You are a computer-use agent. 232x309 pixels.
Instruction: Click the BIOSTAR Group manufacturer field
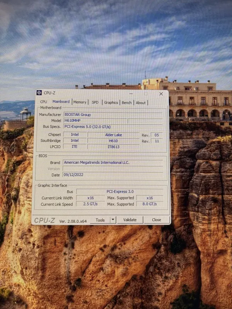(x=113, y=115)
